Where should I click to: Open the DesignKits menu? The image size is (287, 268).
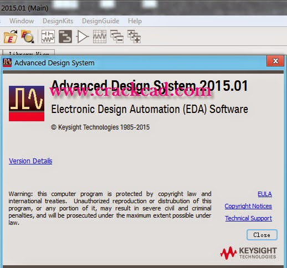point(58,21)
